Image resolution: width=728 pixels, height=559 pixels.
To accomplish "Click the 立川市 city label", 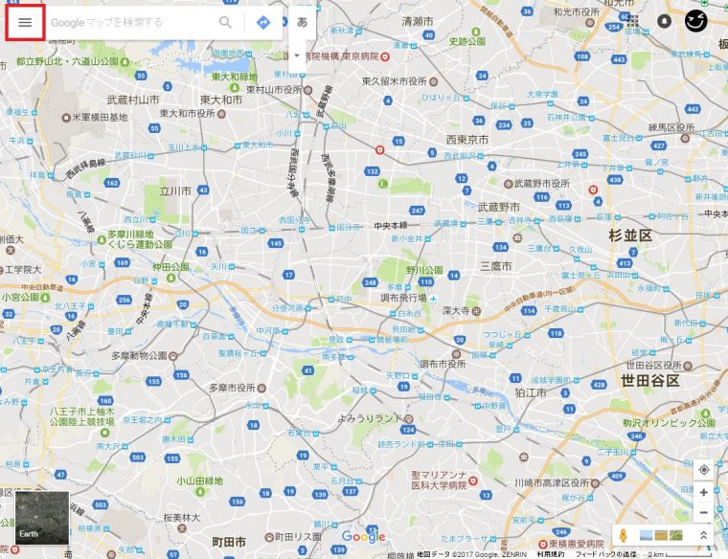I will click(175, 191).
